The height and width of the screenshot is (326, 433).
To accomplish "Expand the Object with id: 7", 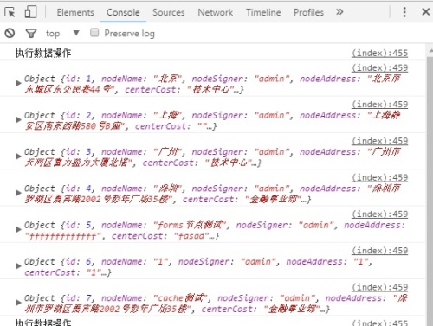I will point(18,303).
